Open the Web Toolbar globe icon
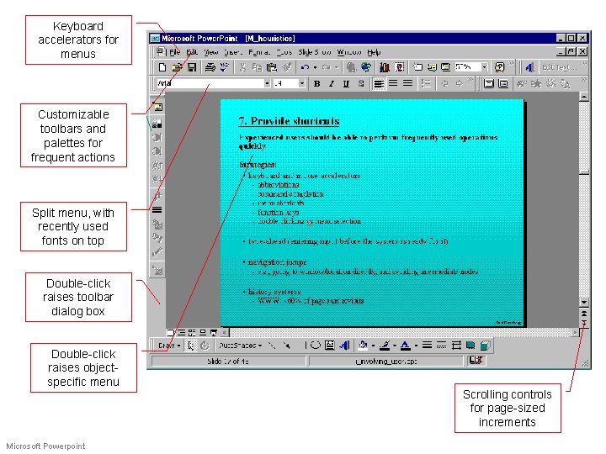 click(x=365, y=67)
